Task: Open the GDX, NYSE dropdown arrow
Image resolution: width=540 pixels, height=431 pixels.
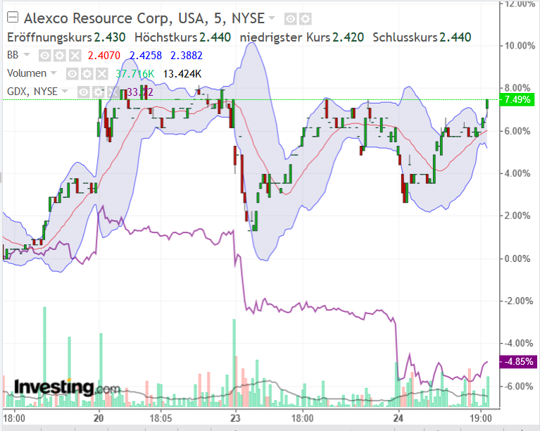Action: pos(65,92)
